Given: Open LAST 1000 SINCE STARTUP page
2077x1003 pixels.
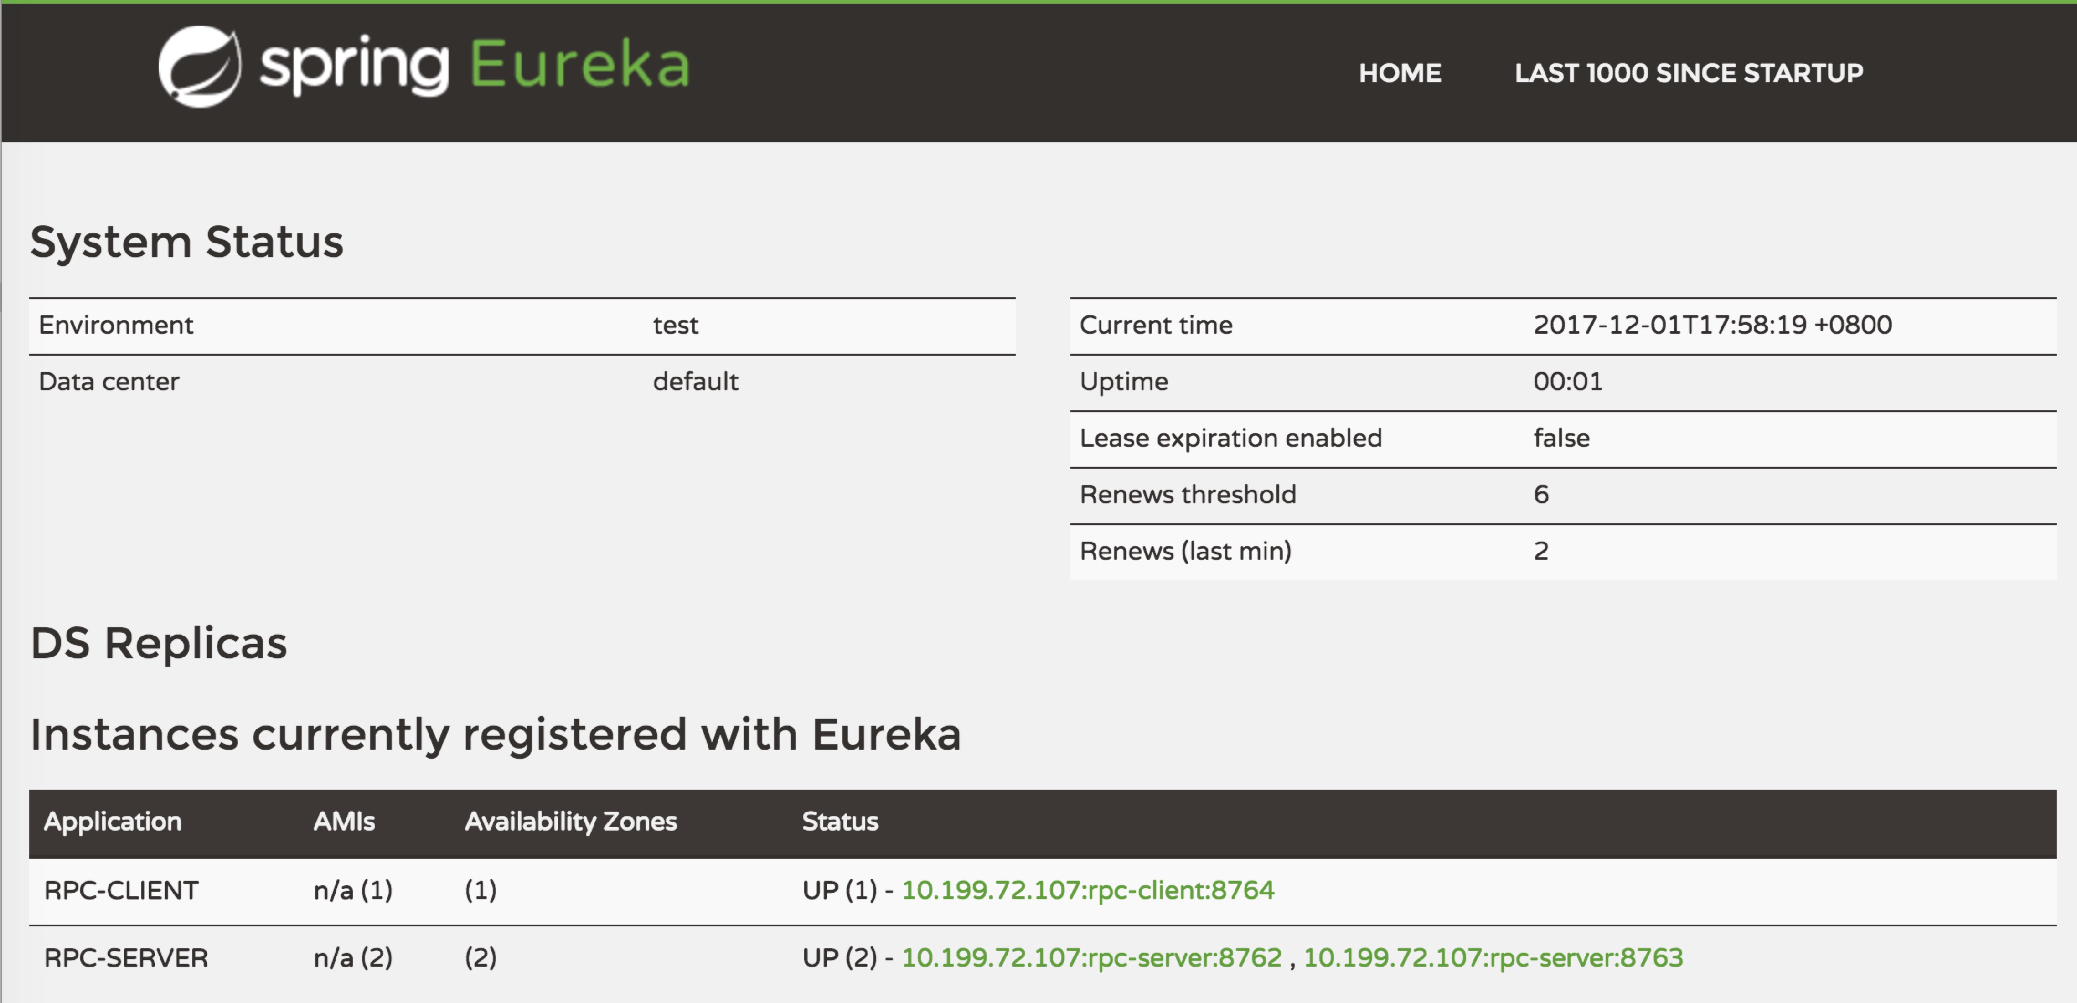Looking at the screenshot, I should point(1689,72).
